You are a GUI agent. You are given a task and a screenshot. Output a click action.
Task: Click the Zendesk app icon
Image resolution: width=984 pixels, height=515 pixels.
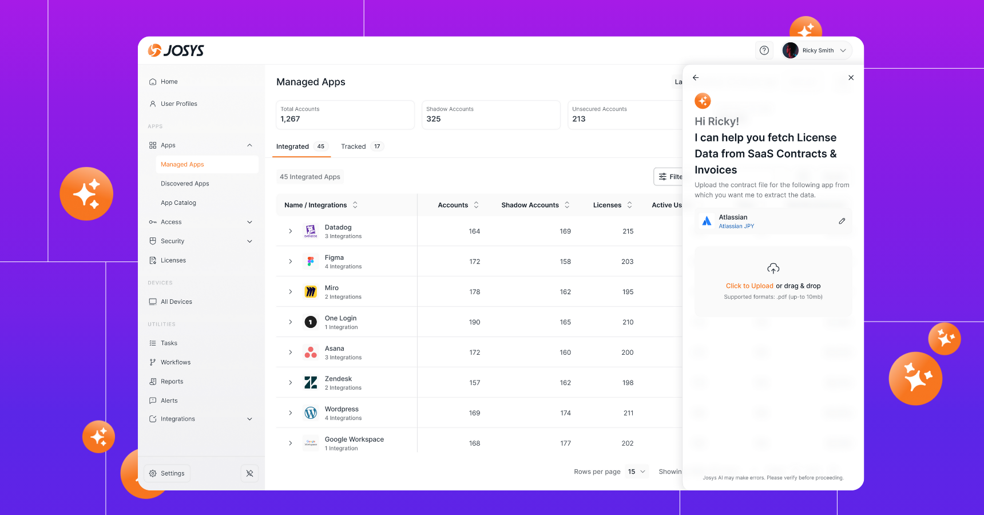pyautogui.click(x=311, y=383)
